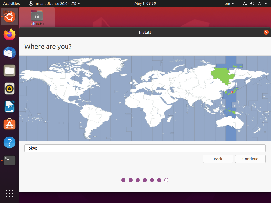This screenshot has width=271, height=203.
Task: Open the en keyboard layout dropdown
Action: 229,3
